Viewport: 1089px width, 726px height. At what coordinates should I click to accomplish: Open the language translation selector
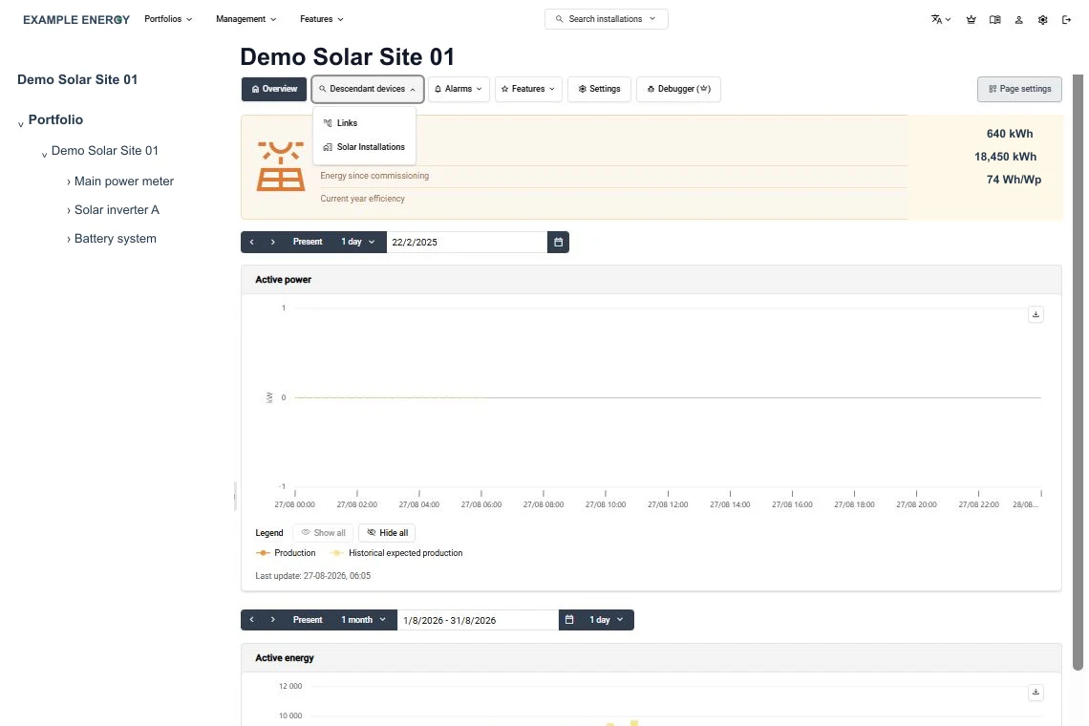coord(940,19)
